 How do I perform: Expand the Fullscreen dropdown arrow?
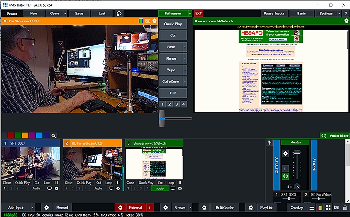point(190,14)
